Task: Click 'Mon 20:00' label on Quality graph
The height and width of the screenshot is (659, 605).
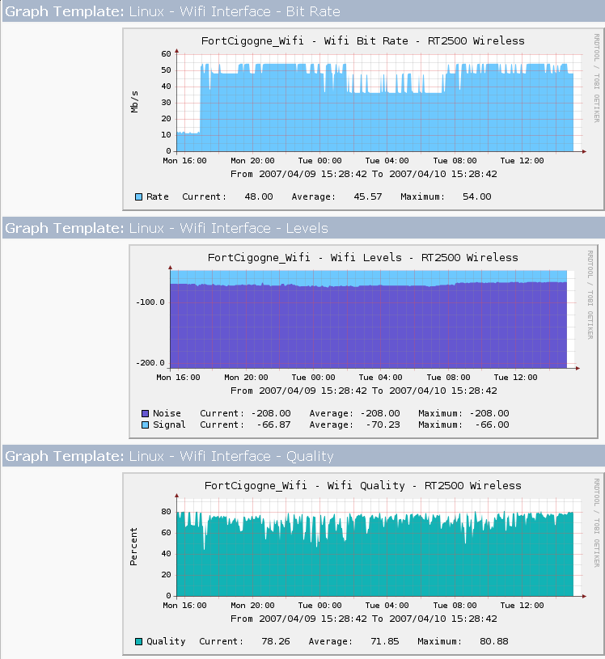Action: coord(252,605)
